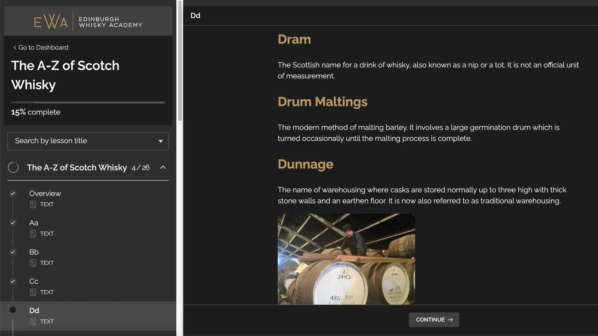Click the completed checkmark beside Aa
This screenshot has height=336, width=598.
point(13,223)
